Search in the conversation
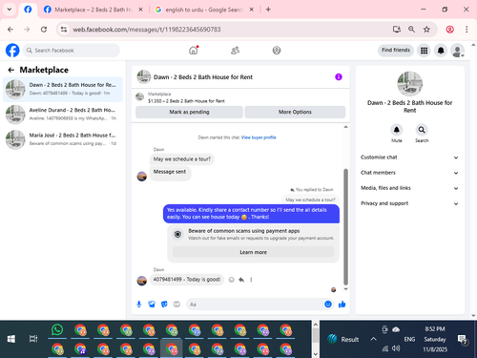 (422, 130)
